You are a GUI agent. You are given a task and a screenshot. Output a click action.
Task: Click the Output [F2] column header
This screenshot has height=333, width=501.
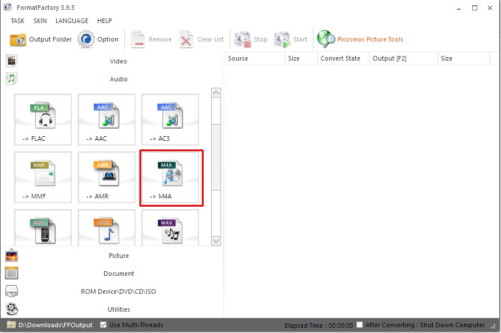404,58
